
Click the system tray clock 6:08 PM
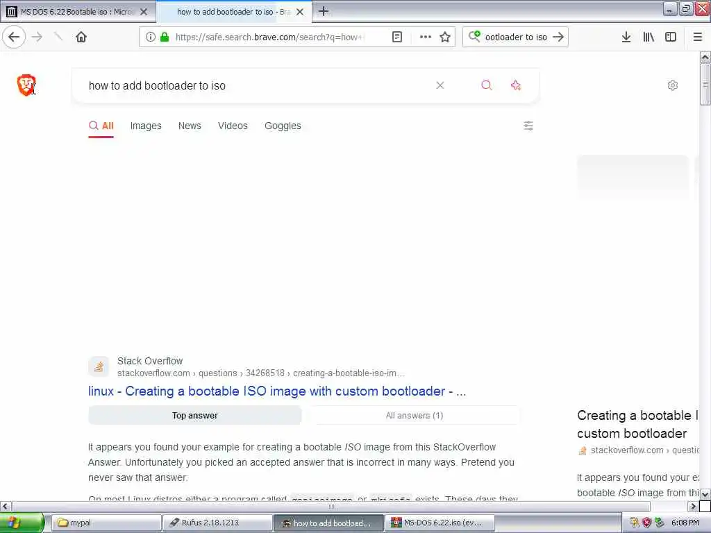tap(685, 523)
